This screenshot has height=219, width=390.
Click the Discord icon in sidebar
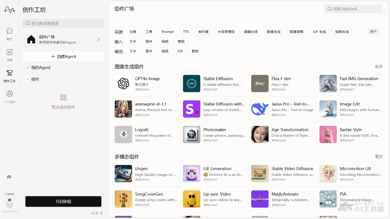pyautogui.click(x=9, y=177)
